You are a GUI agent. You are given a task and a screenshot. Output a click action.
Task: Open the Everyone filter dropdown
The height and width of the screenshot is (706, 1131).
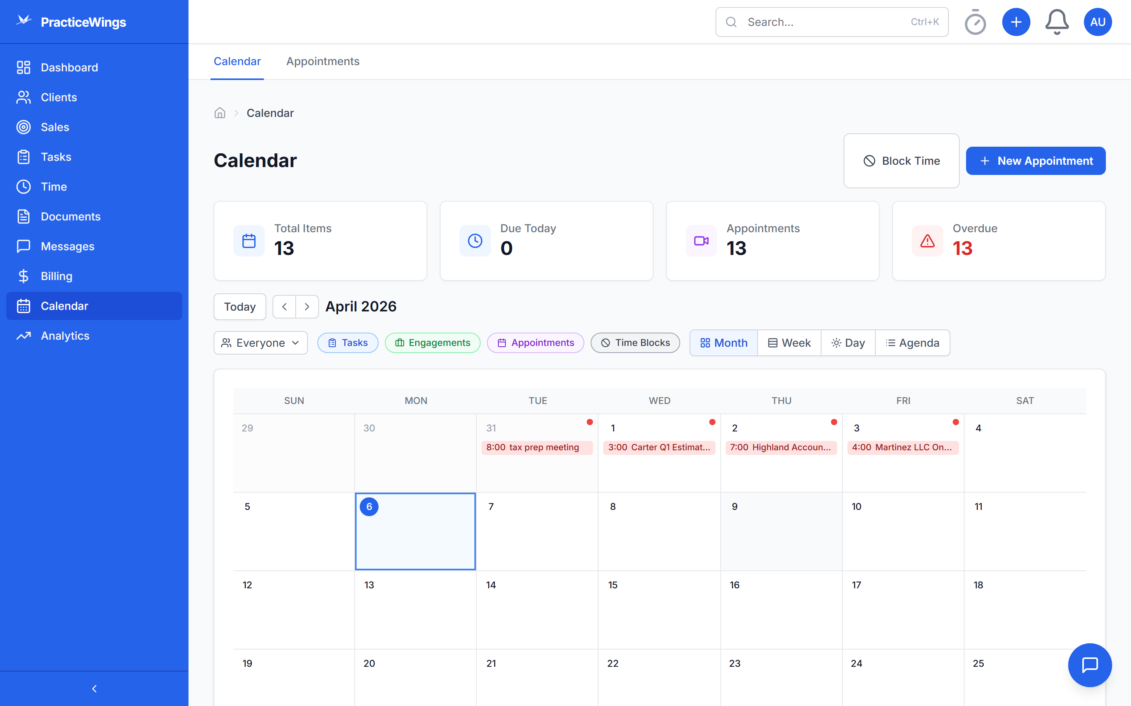pos(261,343)
